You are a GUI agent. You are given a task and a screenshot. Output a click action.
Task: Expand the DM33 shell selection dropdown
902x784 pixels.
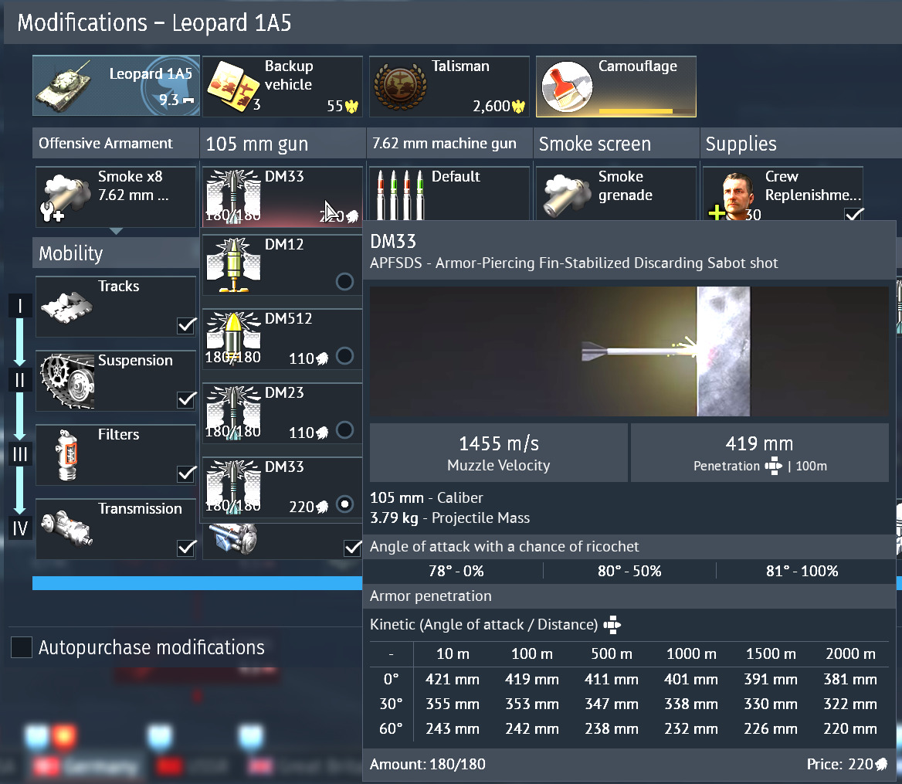pos(282,196)
